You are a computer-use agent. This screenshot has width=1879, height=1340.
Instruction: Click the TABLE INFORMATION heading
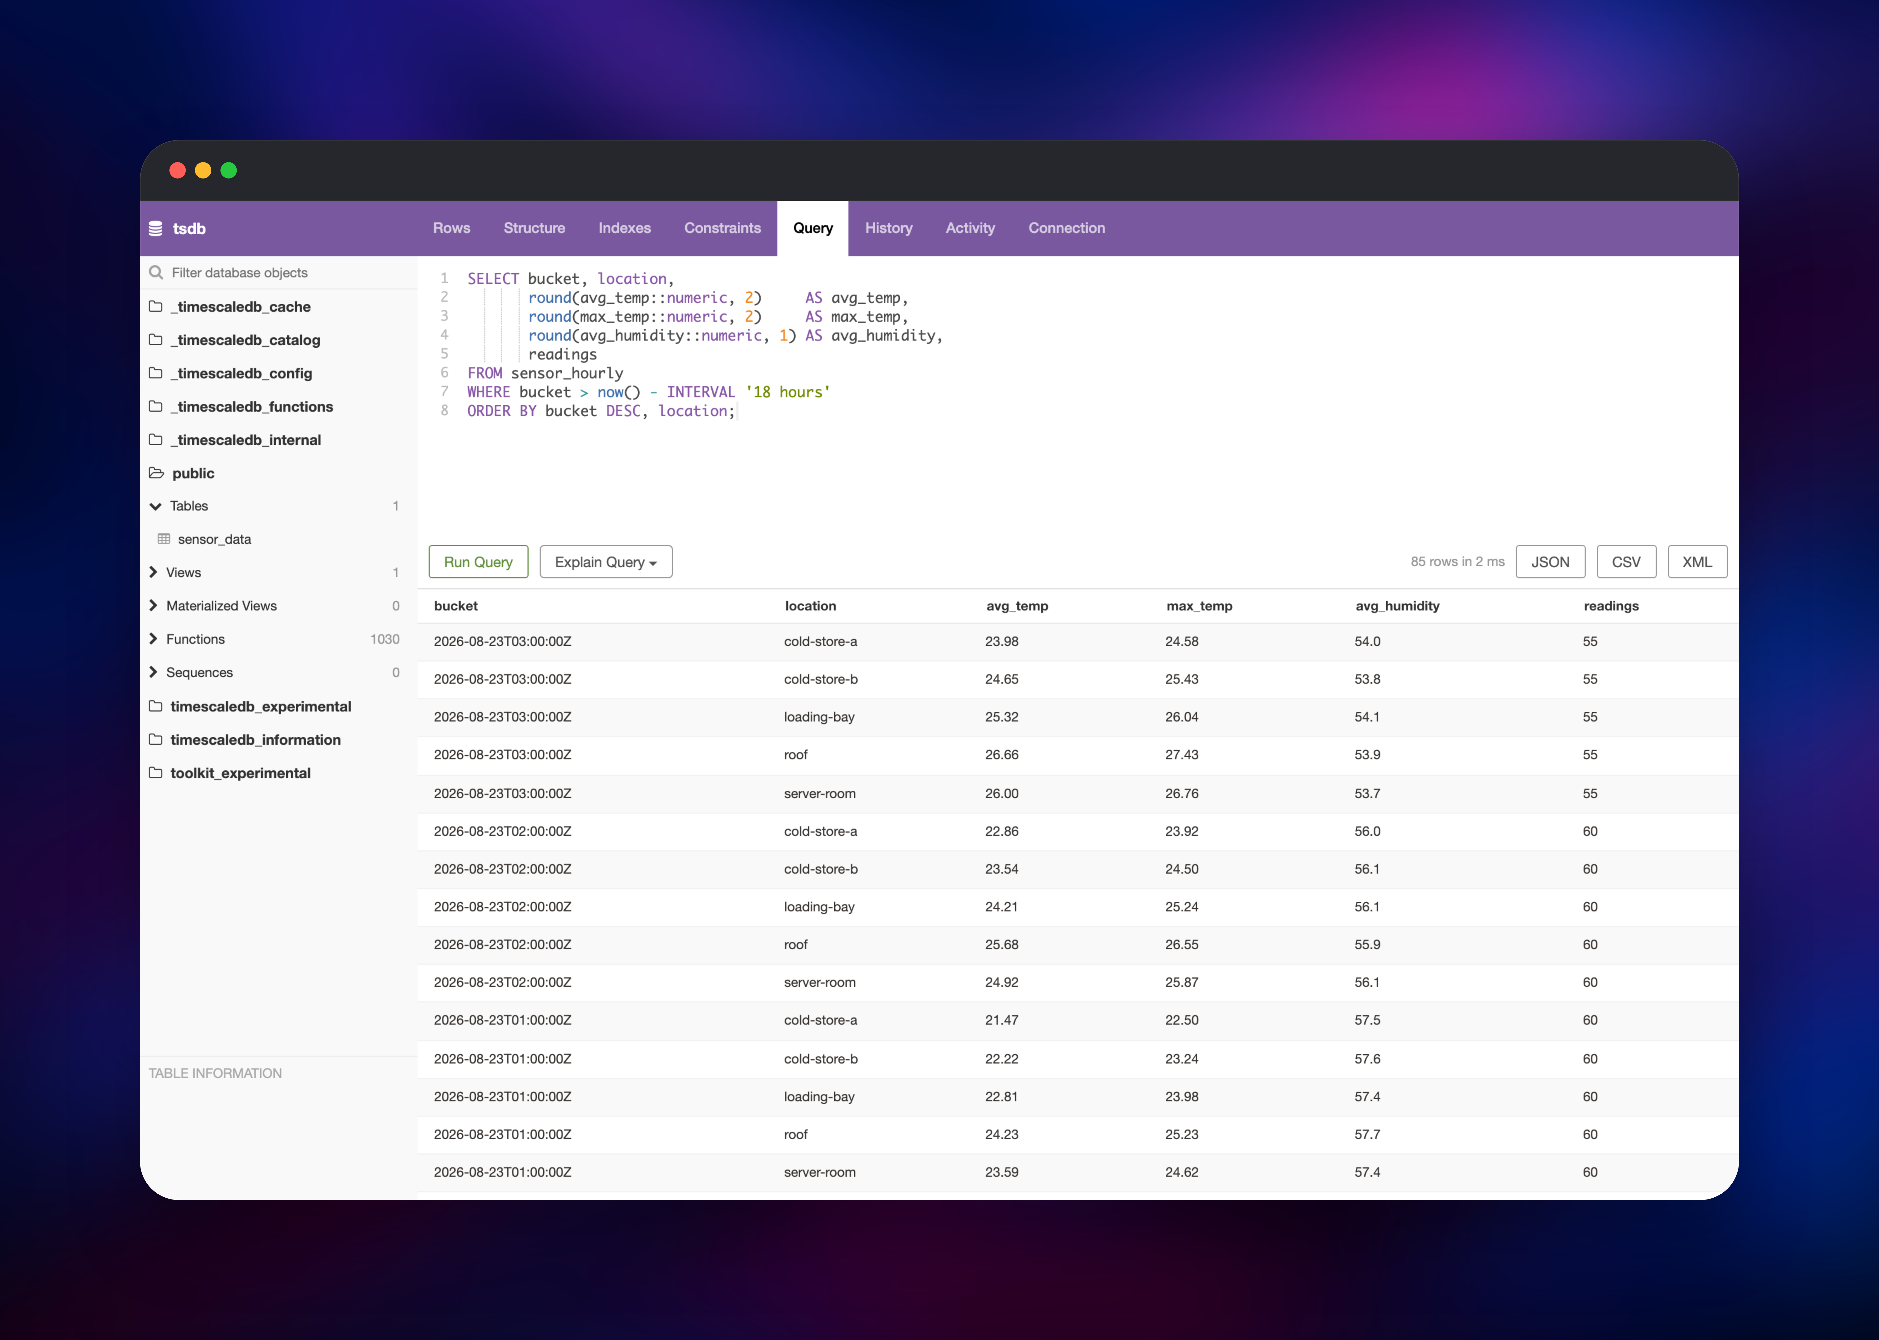tap(215, 1073)
